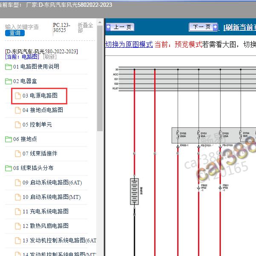Click the [刷新] refresh link in sidebar
This screenshot has height=256, width=256.
[x=50, y=57]
